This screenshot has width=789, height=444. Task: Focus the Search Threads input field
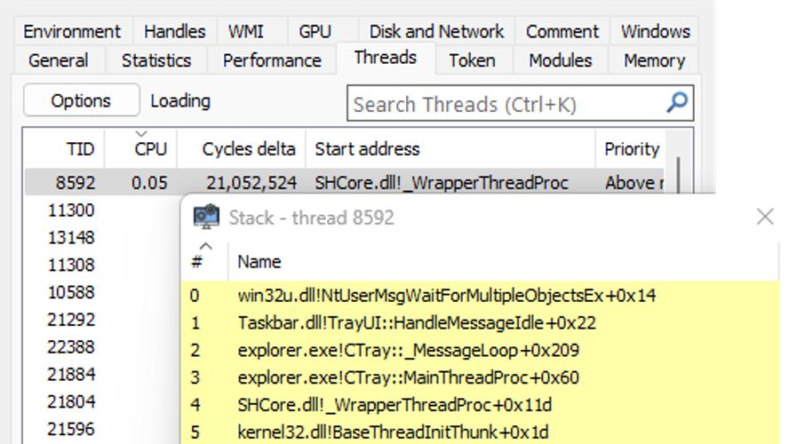coord(506,104)
